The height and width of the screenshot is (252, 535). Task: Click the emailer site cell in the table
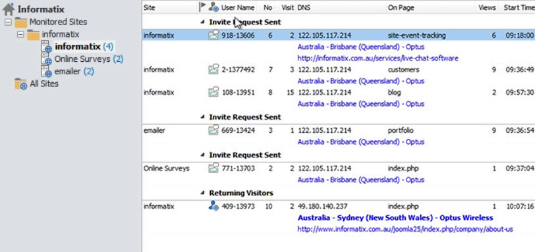click(154, 130)
